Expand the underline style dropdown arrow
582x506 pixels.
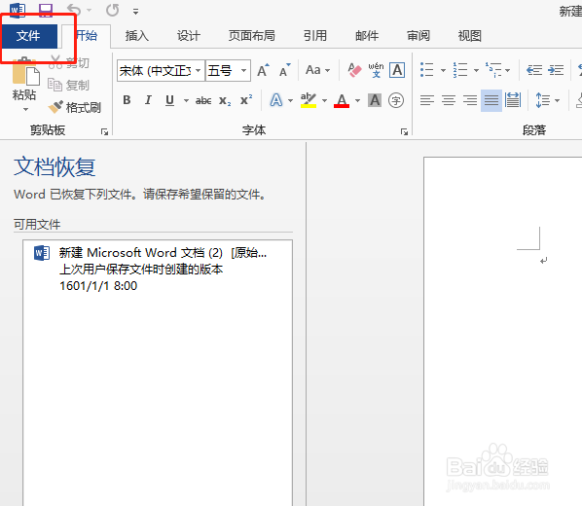pyautogui.click(x=186, y=100)
